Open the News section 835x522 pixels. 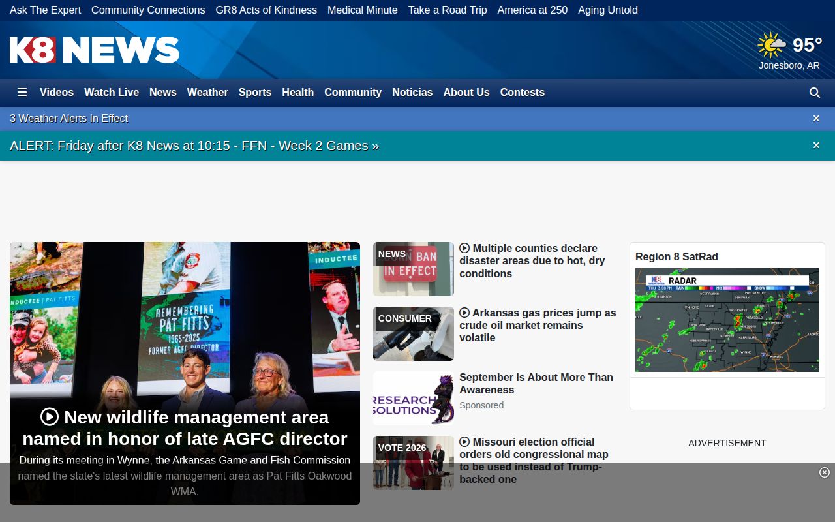[163, 93]
